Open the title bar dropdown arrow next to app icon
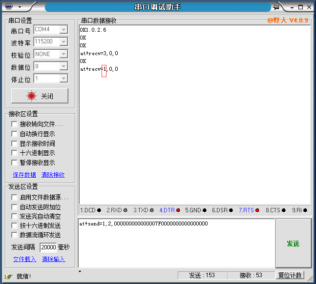Viewport: 316px width, 284px height. pyautogui.click(x=20, y=7)
